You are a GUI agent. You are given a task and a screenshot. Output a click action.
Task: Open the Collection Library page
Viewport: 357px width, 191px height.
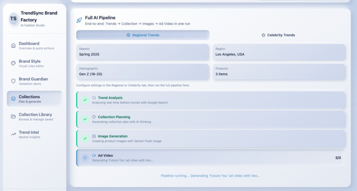tap(35, 116)
